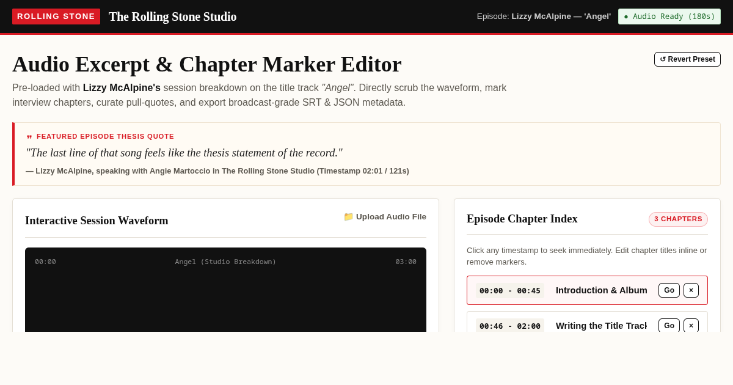Image resolution: width=733 pixels, height=385 pixels.
Task: Click the Interactive Session Waveform heading
Action: click(97, 221)
